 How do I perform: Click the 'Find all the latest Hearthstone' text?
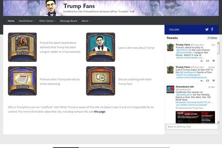click(x=58, y=43)
